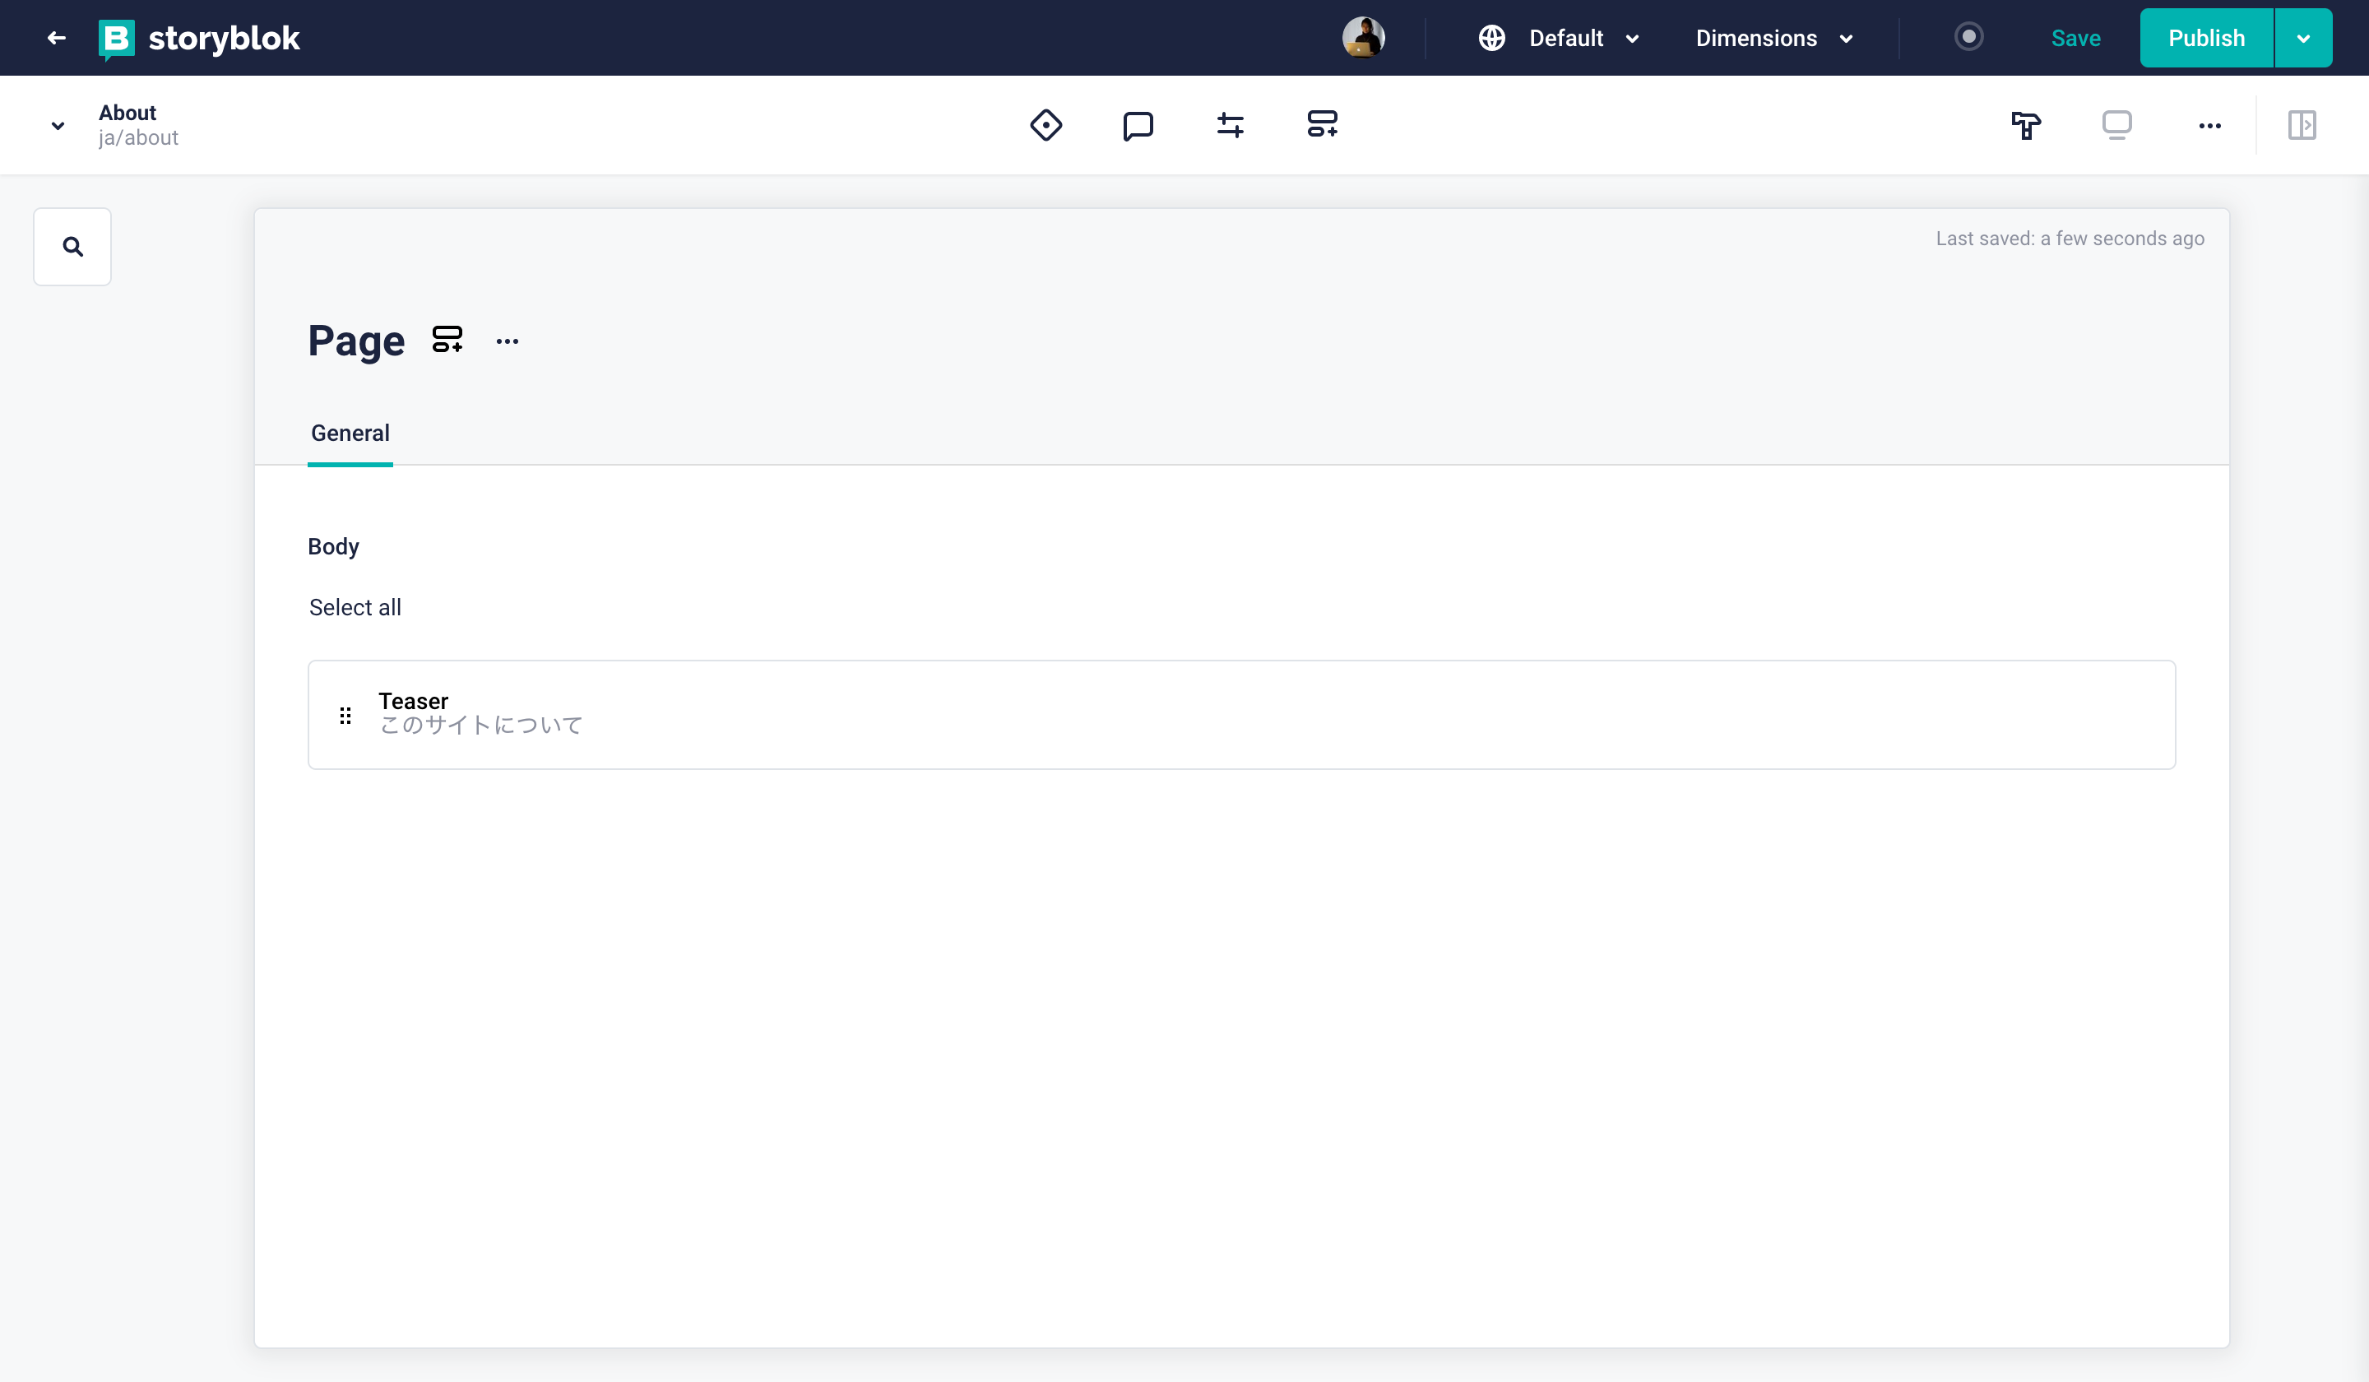Select the General tab
Screen dimensions: 2369x1382
pos(350,434)
